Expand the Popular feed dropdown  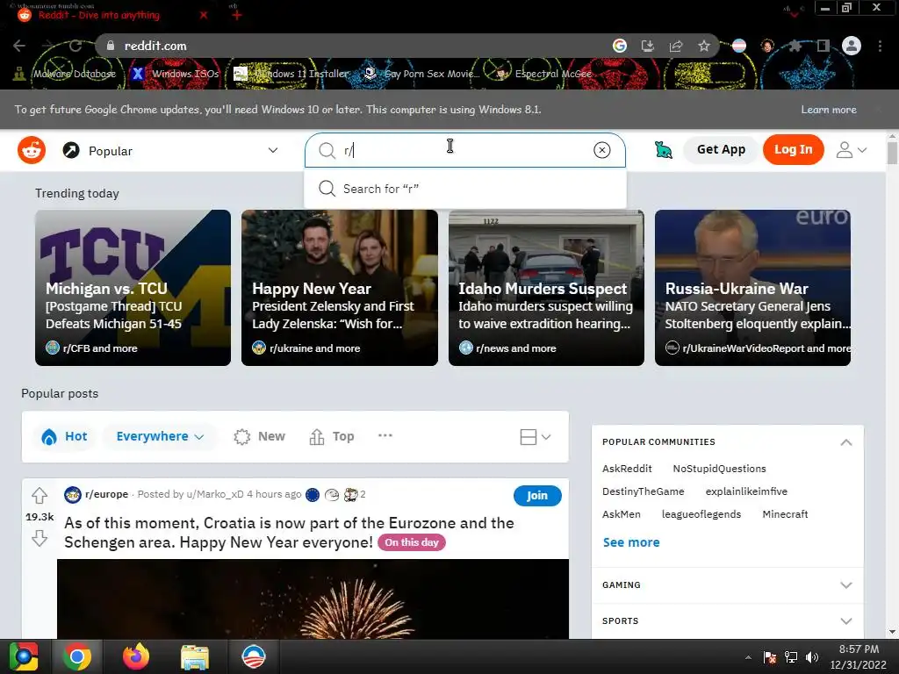tap(273, 150)
